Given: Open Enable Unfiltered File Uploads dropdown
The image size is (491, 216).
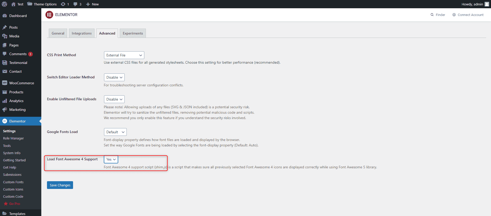Looking at the screenshot, I should point(114,99).
